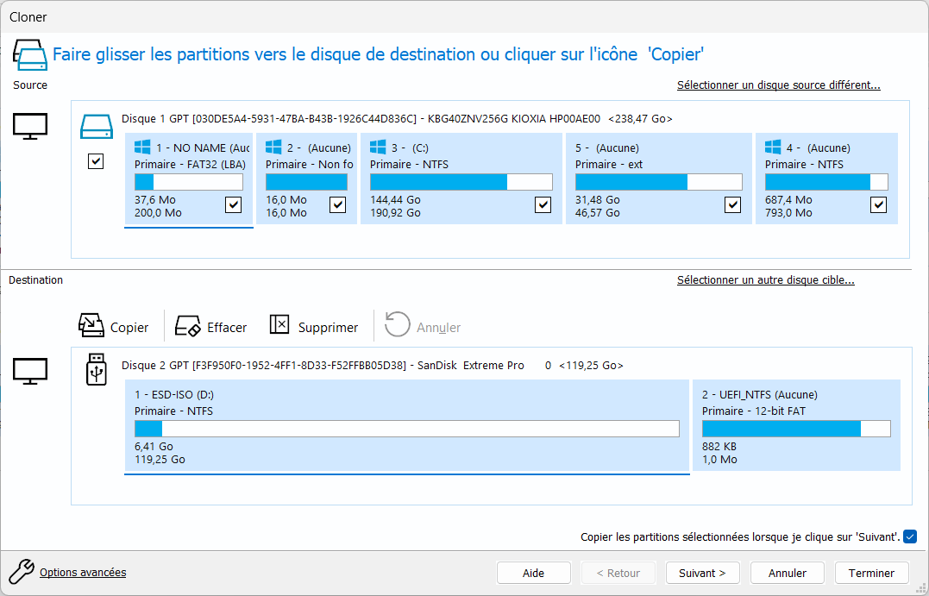Click Windows logo on partition 3 (C:)
Image resolution: width=929 pixels, height=596 pixels.
pos(378,147)
